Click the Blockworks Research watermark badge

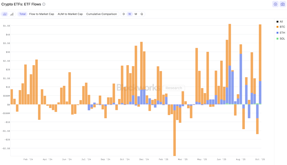pos(173,88)
